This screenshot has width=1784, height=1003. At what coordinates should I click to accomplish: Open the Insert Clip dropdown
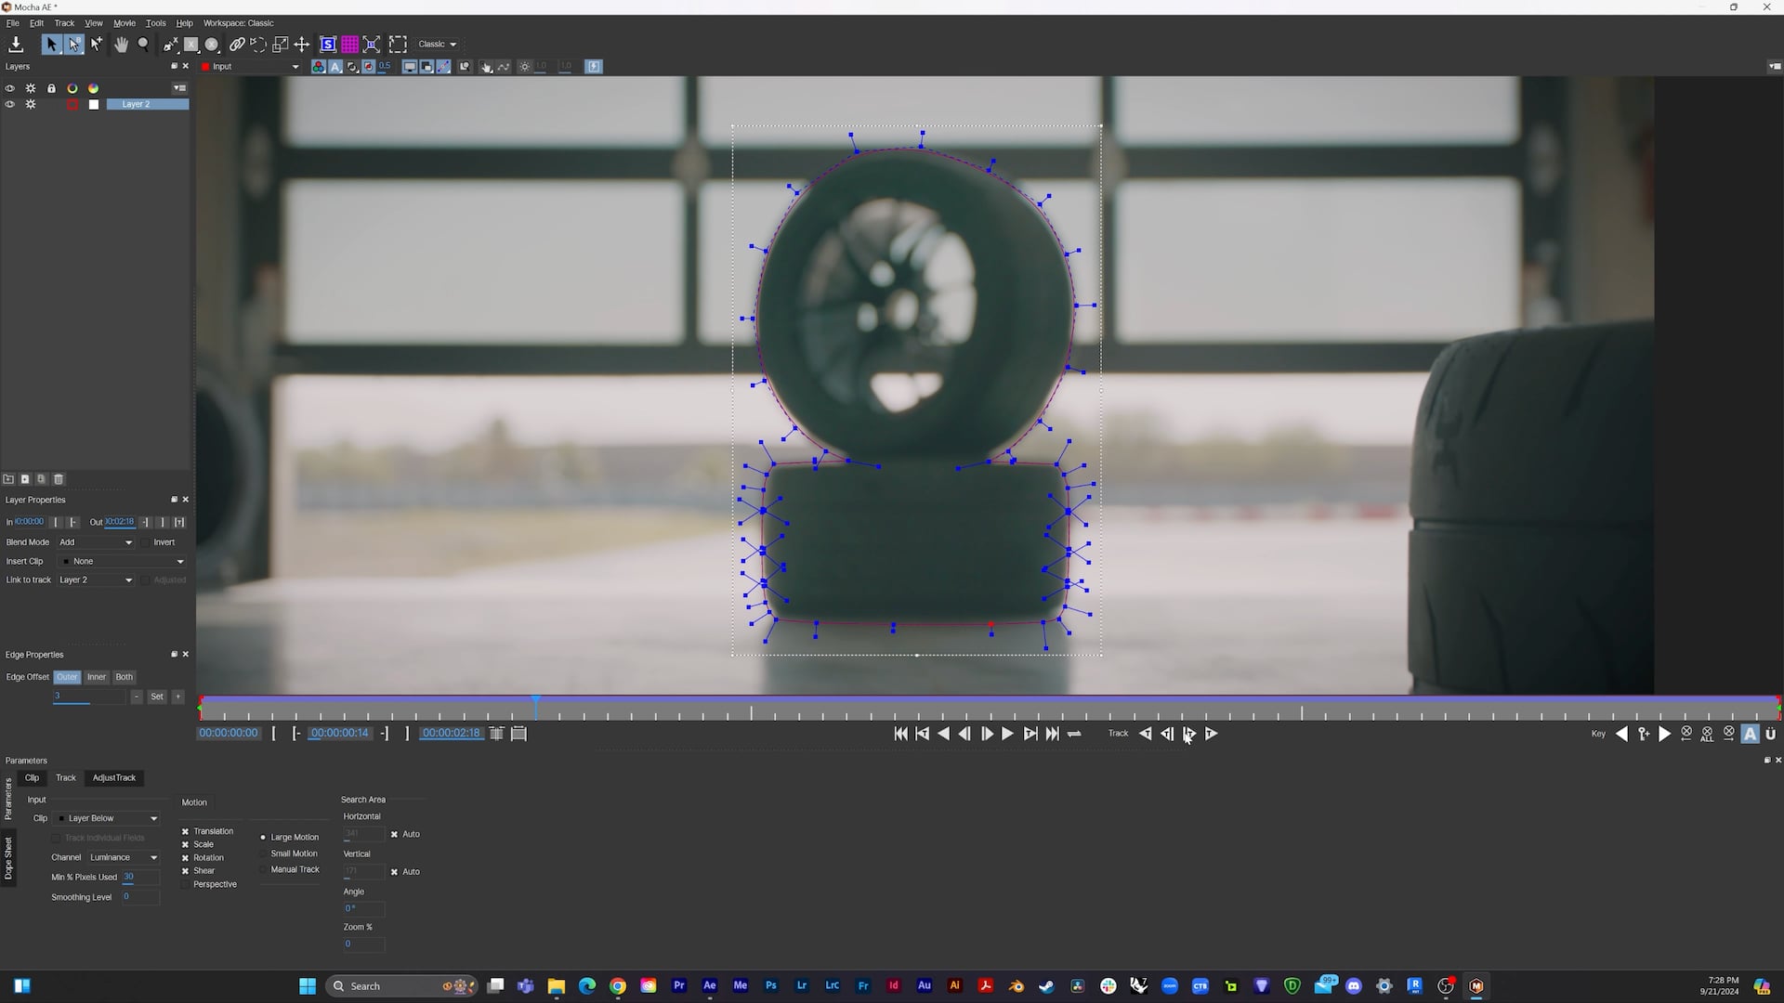click(x=122, y=561)
